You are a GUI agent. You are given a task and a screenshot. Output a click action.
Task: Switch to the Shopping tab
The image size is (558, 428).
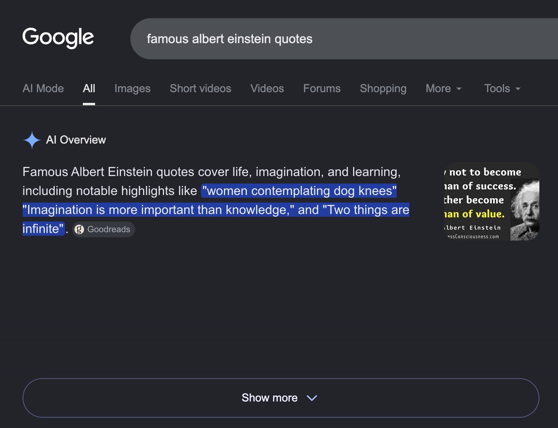pos(383,89)
